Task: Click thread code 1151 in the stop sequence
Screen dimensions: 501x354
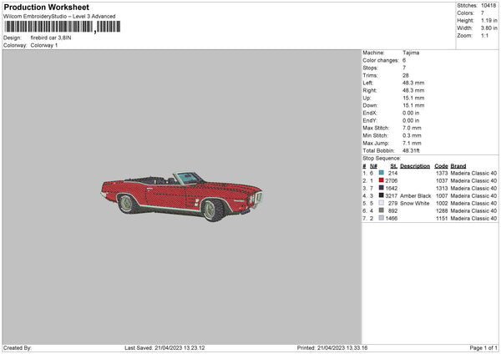Action: coord(442,218)
